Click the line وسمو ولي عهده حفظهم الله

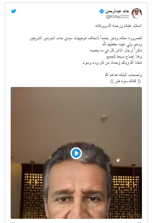[x=122, y=44]
